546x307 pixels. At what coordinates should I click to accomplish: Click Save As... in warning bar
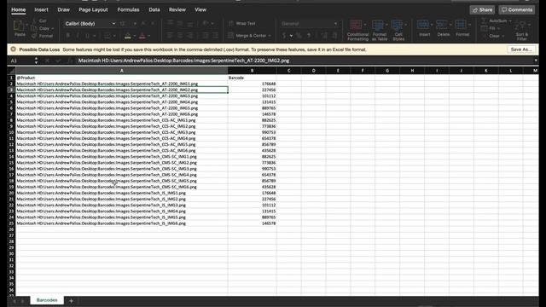point(521,49)
